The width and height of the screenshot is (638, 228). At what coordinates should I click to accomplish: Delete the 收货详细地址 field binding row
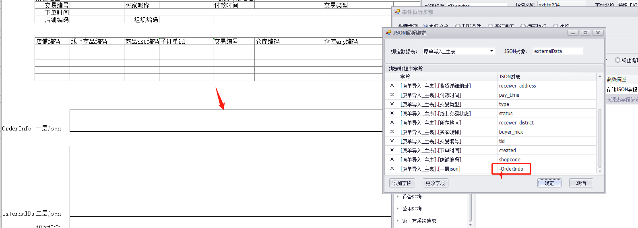coord(392,85)
